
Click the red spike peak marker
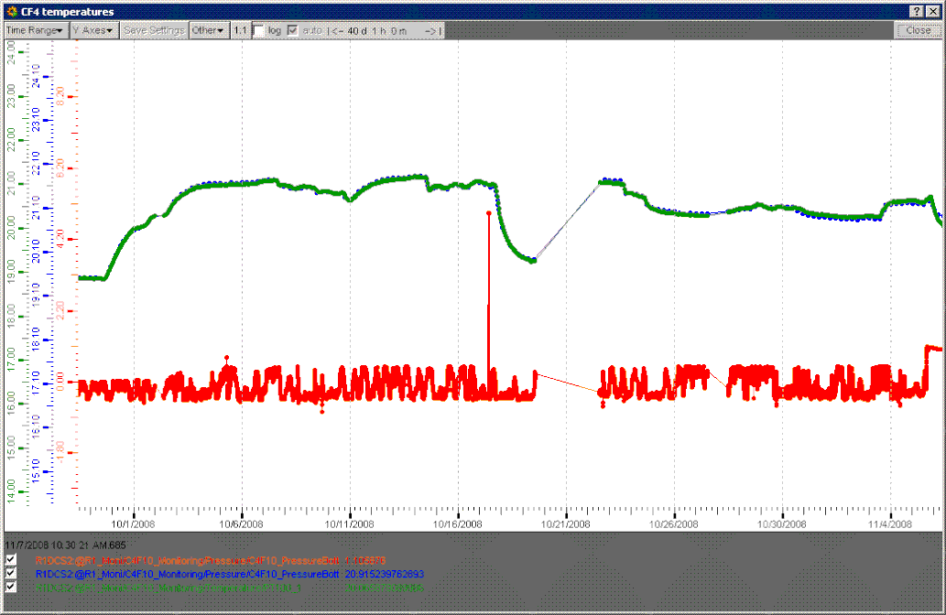pyautogui.click(x=489, y=213)
